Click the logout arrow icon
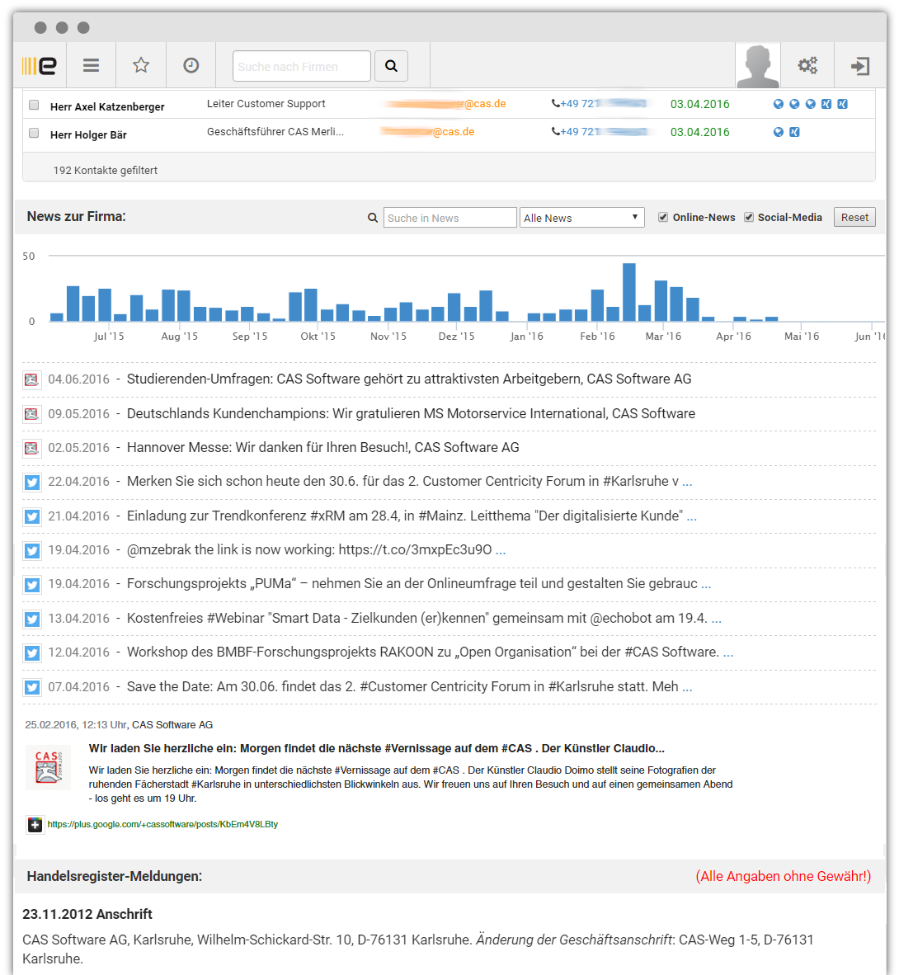 (860, 66)
